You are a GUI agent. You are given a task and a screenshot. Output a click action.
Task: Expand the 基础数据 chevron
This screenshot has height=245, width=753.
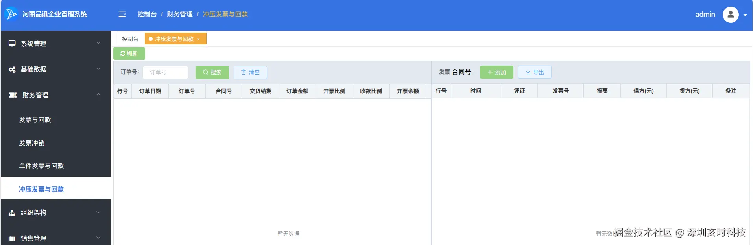(x=98, y=69)
